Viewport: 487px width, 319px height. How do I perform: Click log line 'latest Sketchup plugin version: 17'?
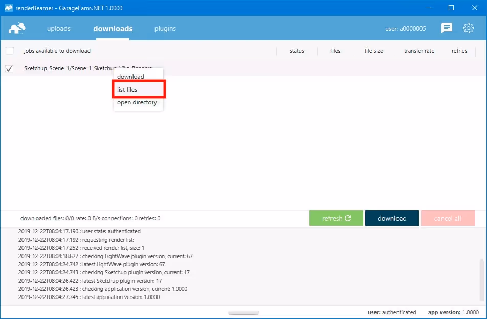(x=90, y=281)
